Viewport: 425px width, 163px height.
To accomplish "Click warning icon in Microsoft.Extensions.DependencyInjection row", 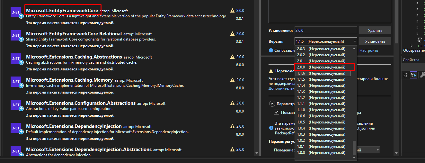I will pos(232,126).
